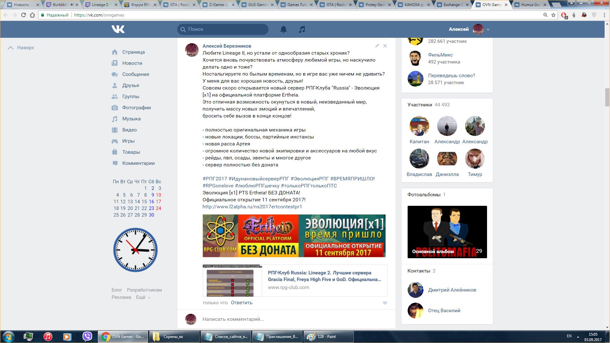Open the Эволюция x1 banner image

point(294,236)
